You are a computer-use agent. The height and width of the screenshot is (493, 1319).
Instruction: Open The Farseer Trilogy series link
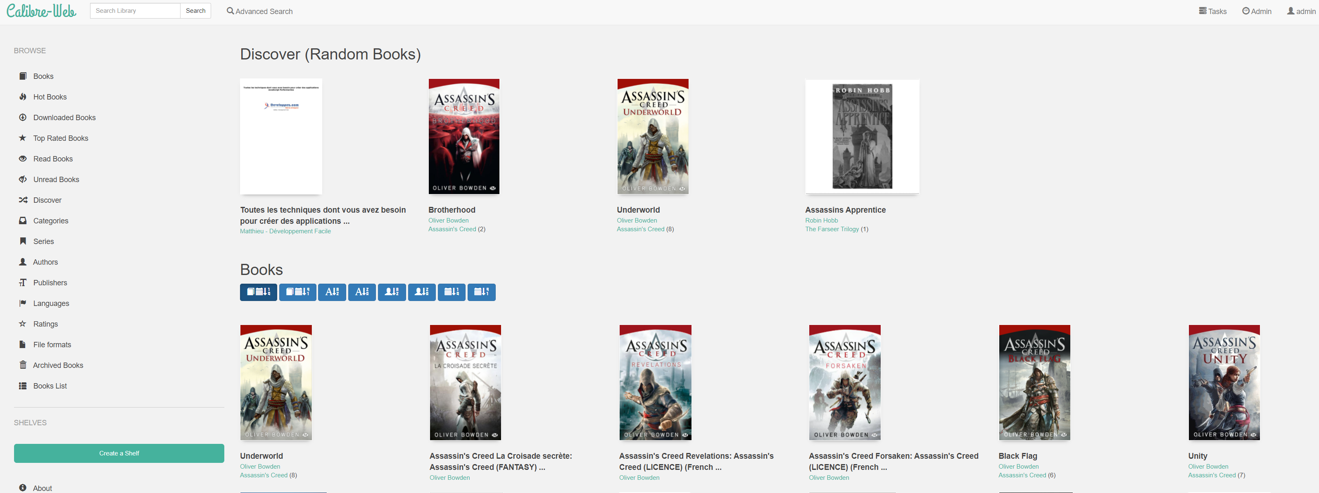[832, 229]
